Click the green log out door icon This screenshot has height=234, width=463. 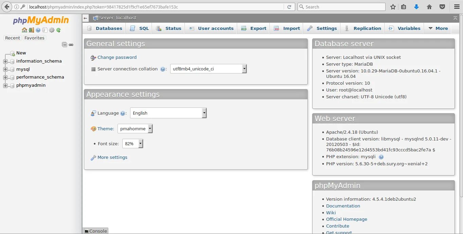pyautogui.click(x=31, y=30)
